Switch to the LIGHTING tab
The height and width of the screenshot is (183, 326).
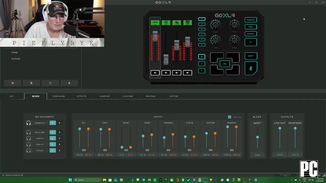click(x=128, y=96)
